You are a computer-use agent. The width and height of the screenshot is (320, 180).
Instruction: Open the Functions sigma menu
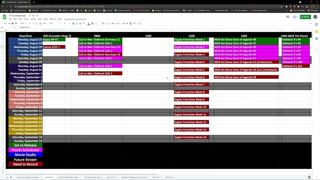(140, 23)
